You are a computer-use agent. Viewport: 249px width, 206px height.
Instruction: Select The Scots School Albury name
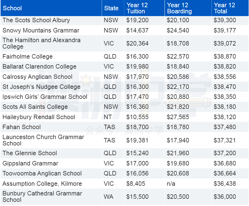36,20
